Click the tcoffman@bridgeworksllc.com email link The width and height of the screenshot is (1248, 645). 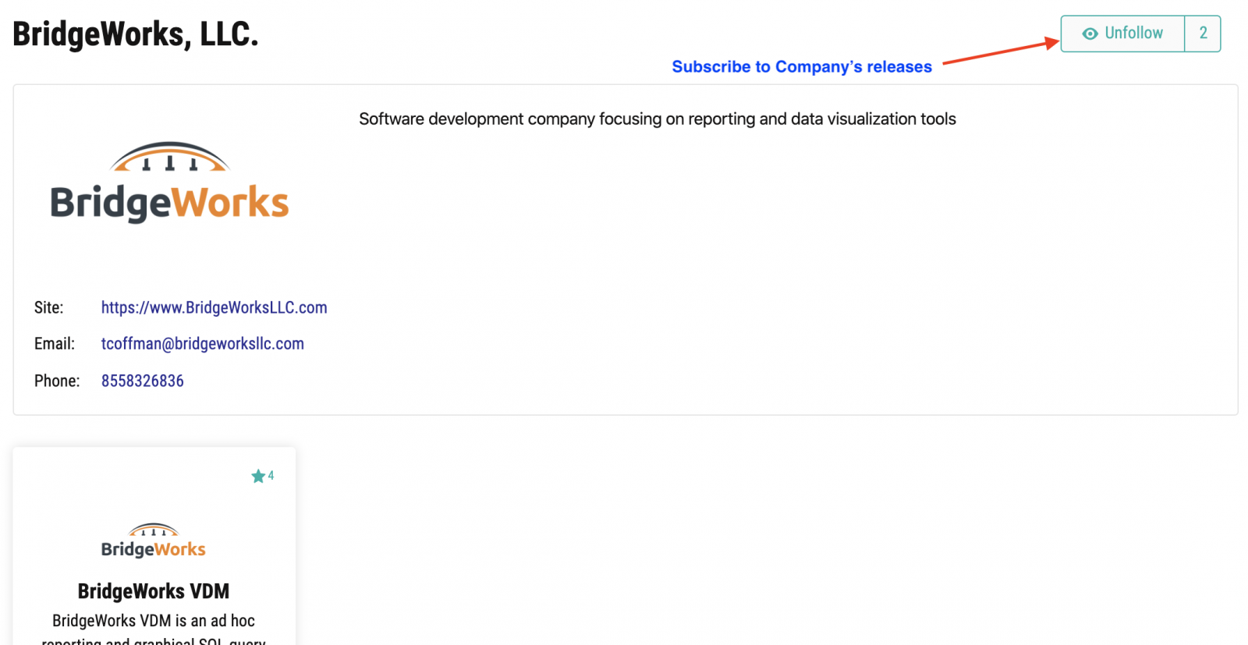coord(202,344)
